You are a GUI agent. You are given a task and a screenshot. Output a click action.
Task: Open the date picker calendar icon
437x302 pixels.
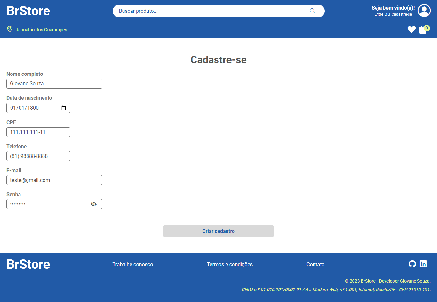[x=64, y=108]
